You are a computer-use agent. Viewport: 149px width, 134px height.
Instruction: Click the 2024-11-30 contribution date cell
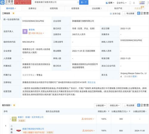139,131
